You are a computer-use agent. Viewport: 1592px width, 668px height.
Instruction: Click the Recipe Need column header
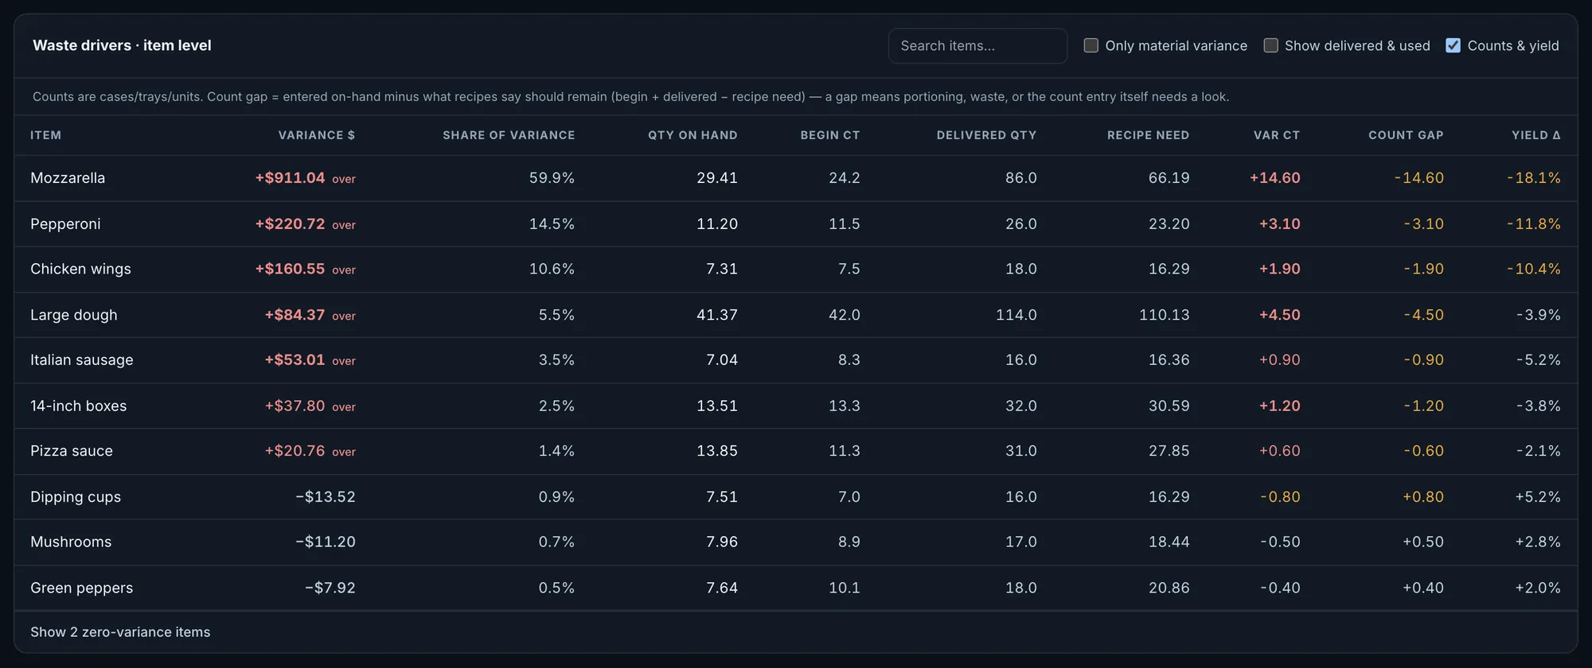tap(1148, 135)
